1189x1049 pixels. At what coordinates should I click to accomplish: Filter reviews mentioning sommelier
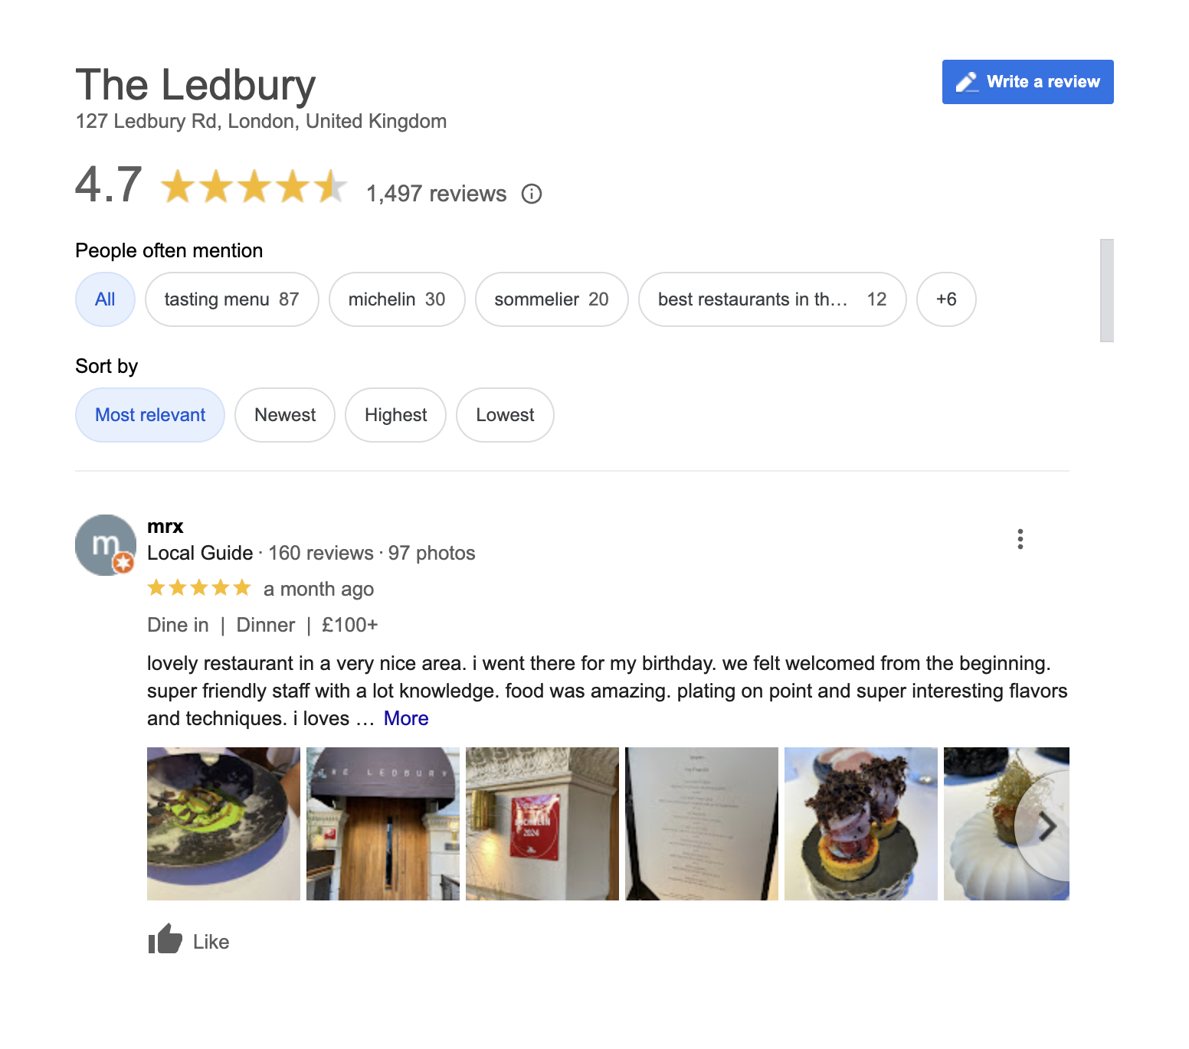pos(552,299)
